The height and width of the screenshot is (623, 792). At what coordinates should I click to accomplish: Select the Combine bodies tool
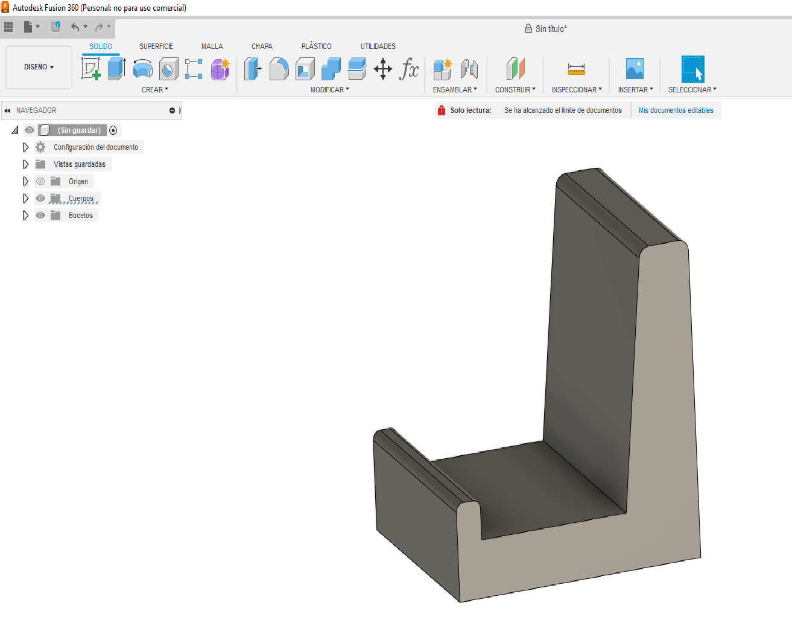331,69
